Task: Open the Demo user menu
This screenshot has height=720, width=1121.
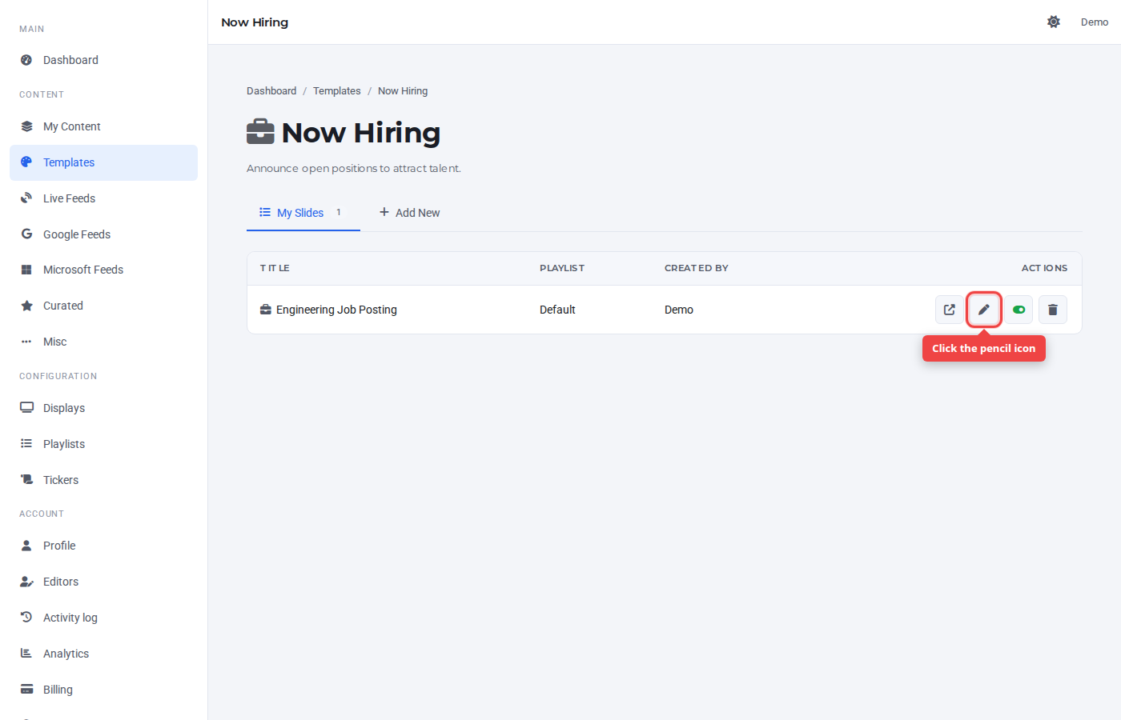Action: pyautogui.click(x=1095, y=22)
